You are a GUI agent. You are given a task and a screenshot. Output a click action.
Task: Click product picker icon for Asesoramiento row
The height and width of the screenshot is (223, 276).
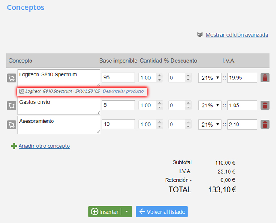pyautogui.click(x=11, y=125)
